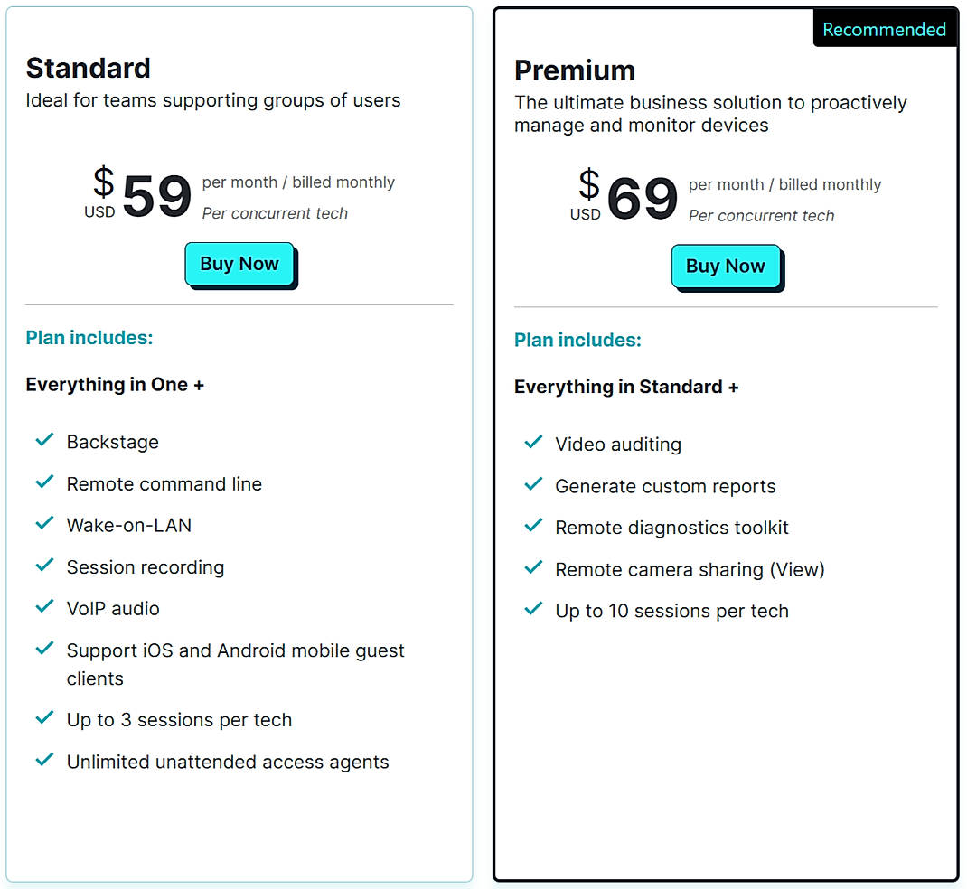The height and width of the screenshot is (889, 967).
Task: Click the Generate custom reports checkmark
Action: (x=533, y=484)
